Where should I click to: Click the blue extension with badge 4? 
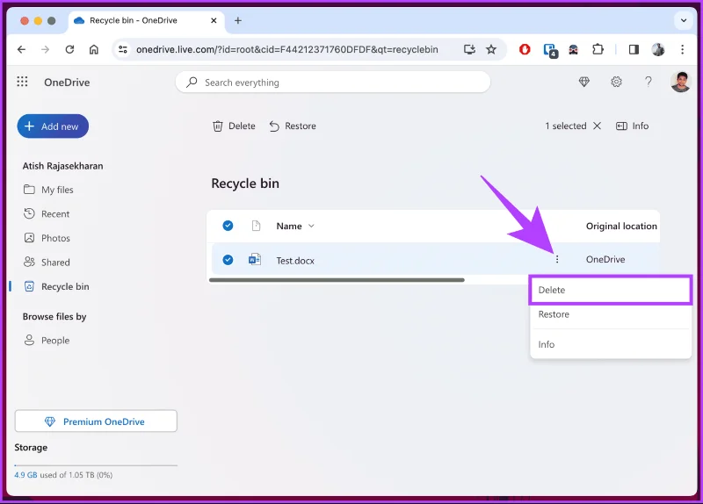pos(550,50)
